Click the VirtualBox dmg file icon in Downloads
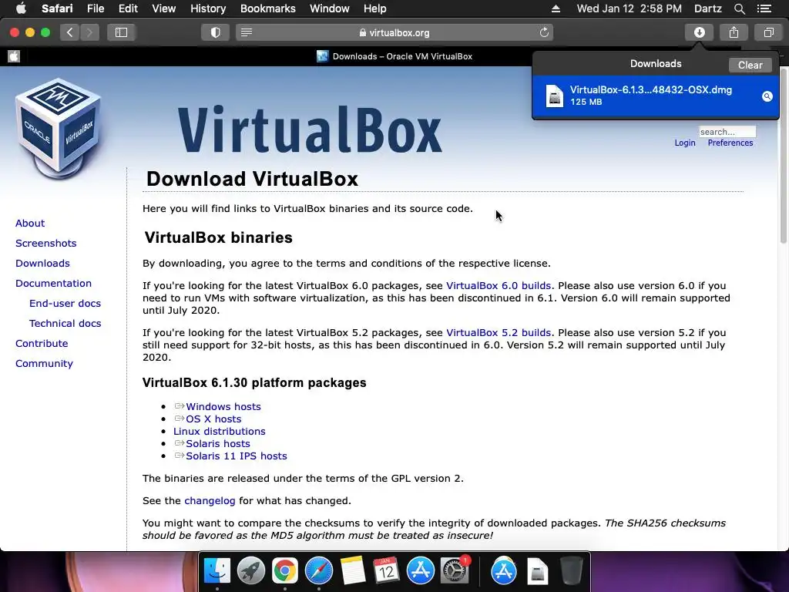 [x=555, y=96]
